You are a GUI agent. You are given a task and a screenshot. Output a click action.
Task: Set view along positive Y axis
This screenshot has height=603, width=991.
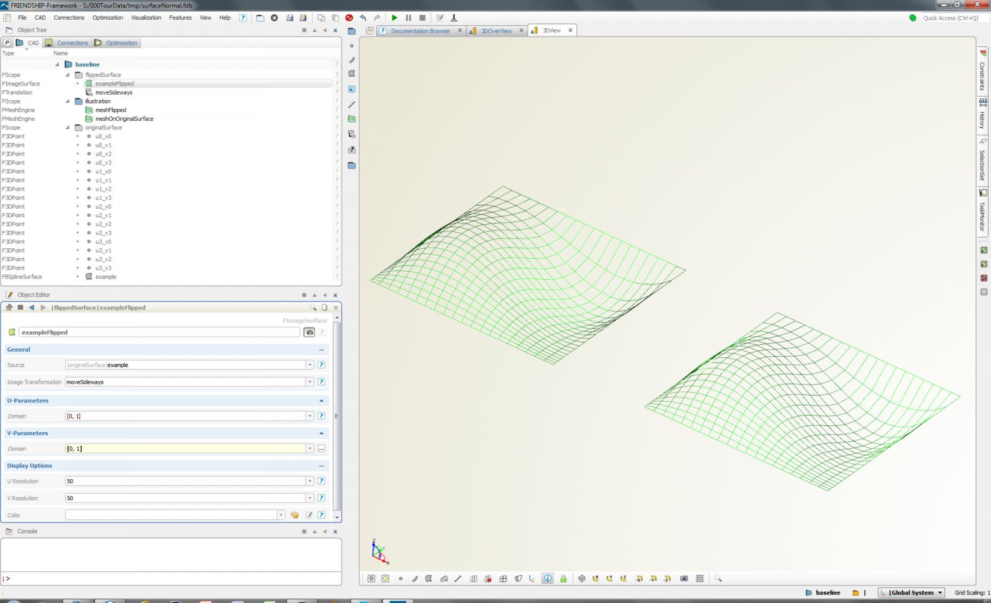[x=609, y=578]
